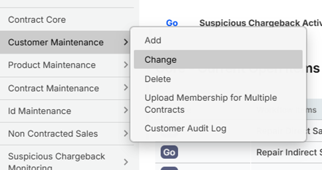
Task: Open the Contract Core menu item
Action: coord(37,20)
